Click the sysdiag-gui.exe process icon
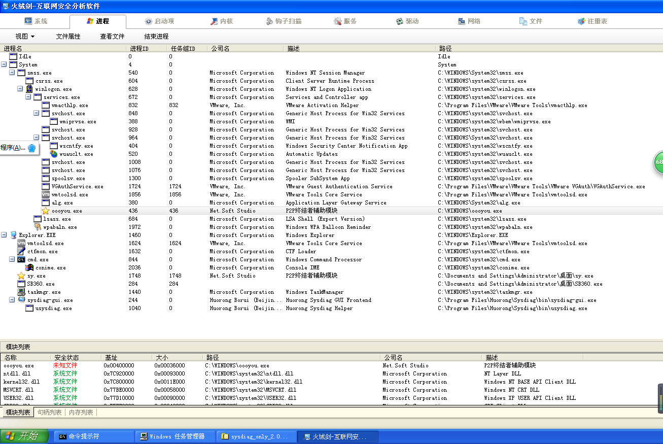This screenshot has width=663, height=444. [21, 300]
